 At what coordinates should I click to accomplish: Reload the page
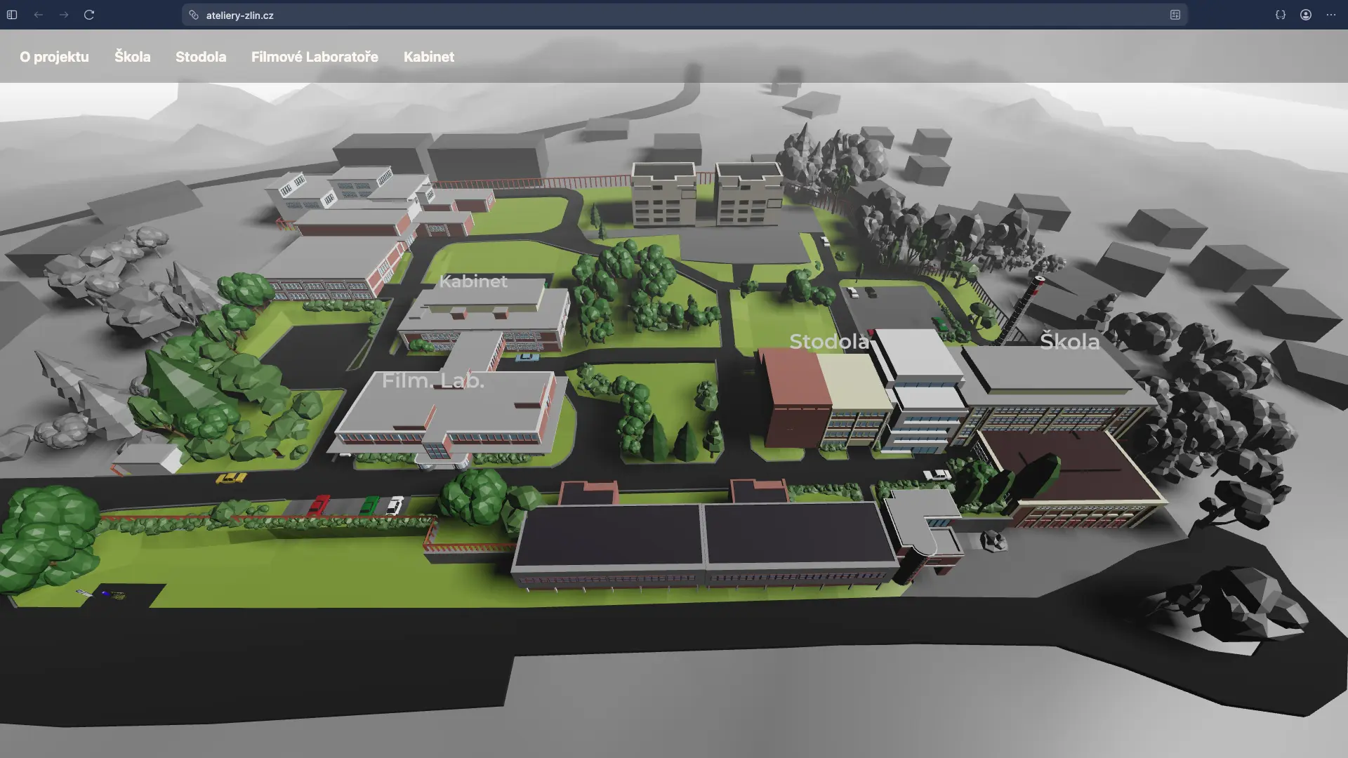tap(89, 15)
